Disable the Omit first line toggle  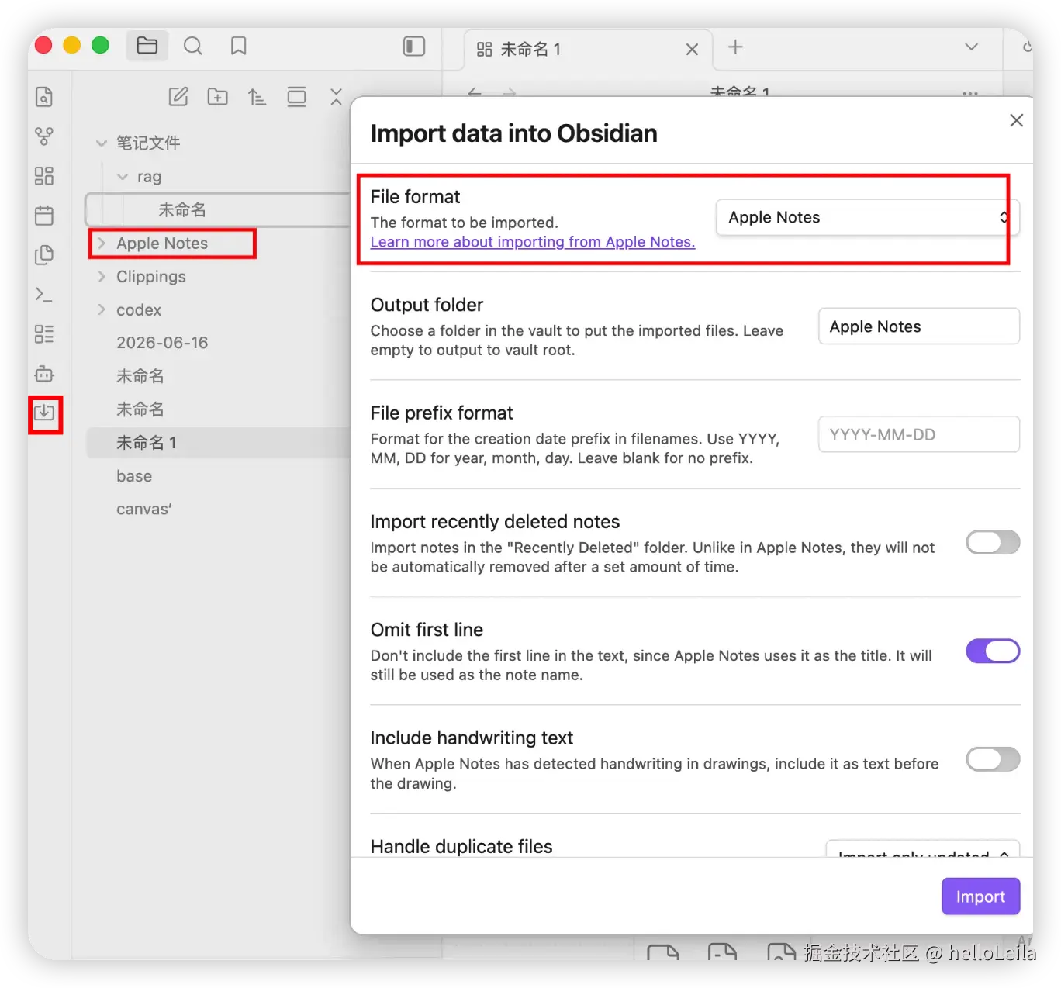pos(993,651)
